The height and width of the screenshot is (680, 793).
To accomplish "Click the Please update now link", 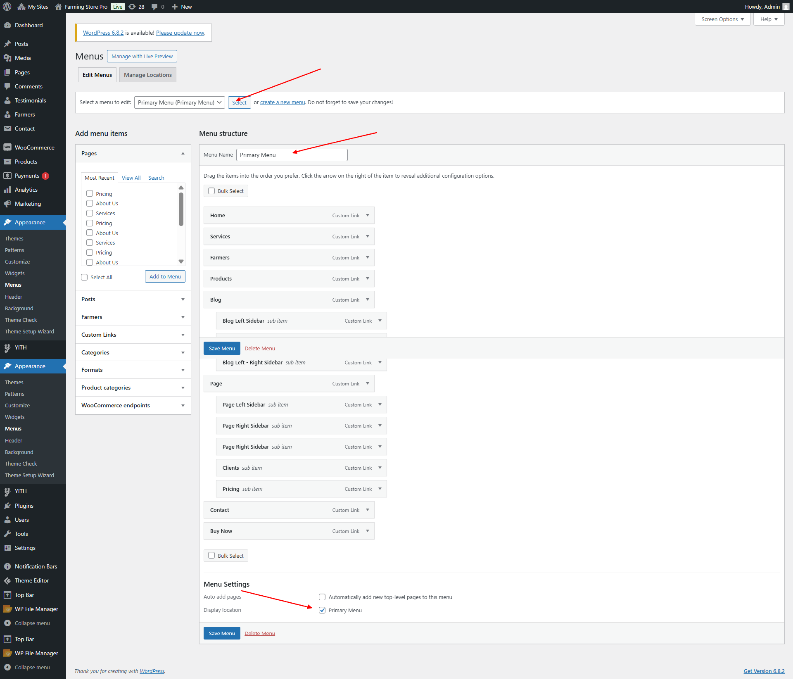I will click(180, 33).
